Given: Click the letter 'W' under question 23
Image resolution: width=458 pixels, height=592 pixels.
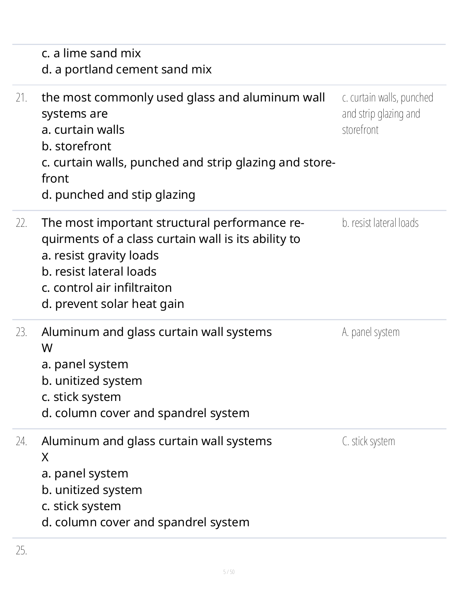Looking at the screenshot, I should pos(47,348).
